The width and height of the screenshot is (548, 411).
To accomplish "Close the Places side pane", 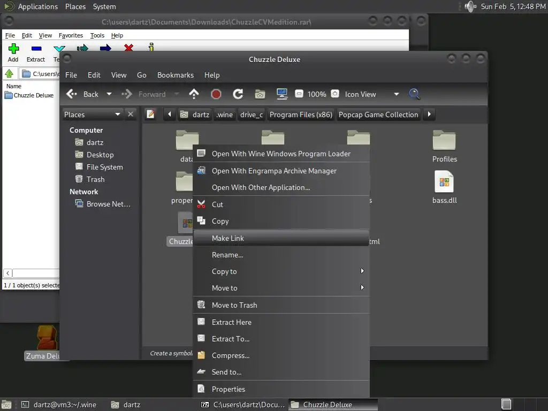I will 131,115.
